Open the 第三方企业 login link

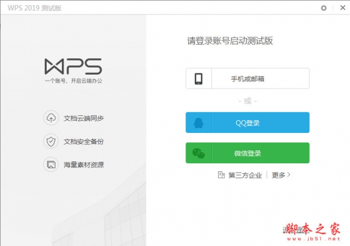click(245, 174)
